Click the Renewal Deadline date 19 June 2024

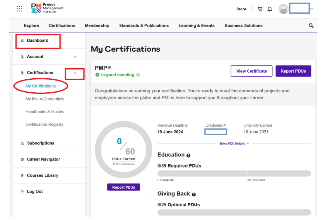(170, 132)
